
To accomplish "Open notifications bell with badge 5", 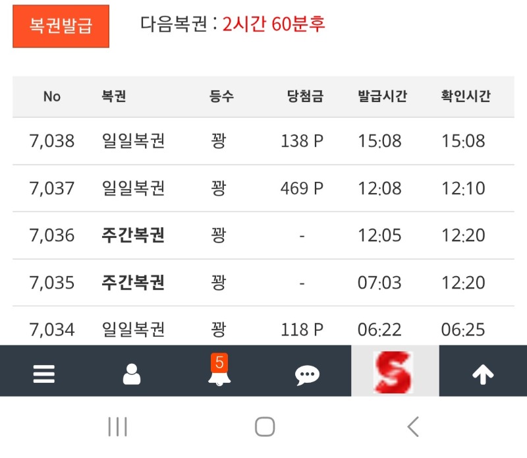I will point(219,372).
